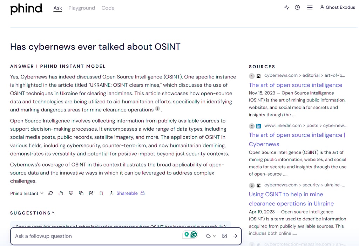Open the Ghost Exodus profile
The image size is (359, 246).
click(338, 7)
